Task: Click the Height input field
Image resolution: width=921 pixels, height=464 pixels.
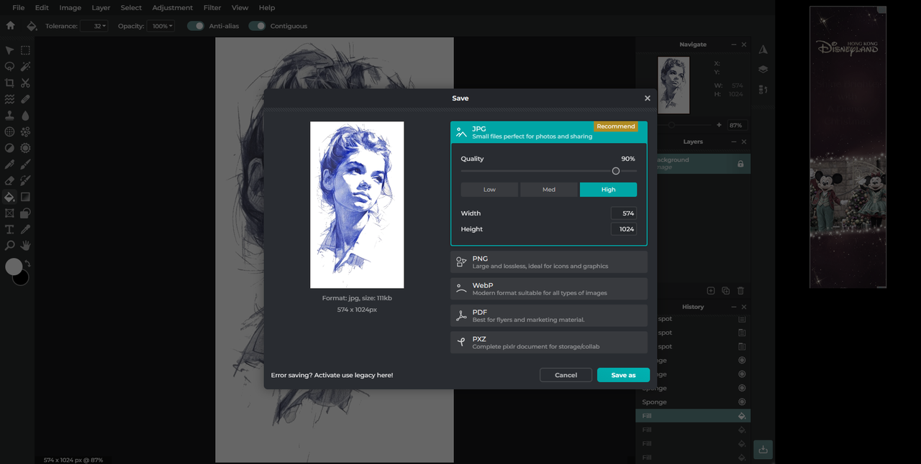Action: pyautogui.click(x=624, y=229)
